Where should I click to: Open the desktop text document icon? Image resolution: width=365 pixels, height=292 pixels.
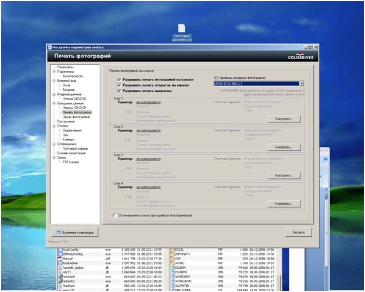pos(181,29)
